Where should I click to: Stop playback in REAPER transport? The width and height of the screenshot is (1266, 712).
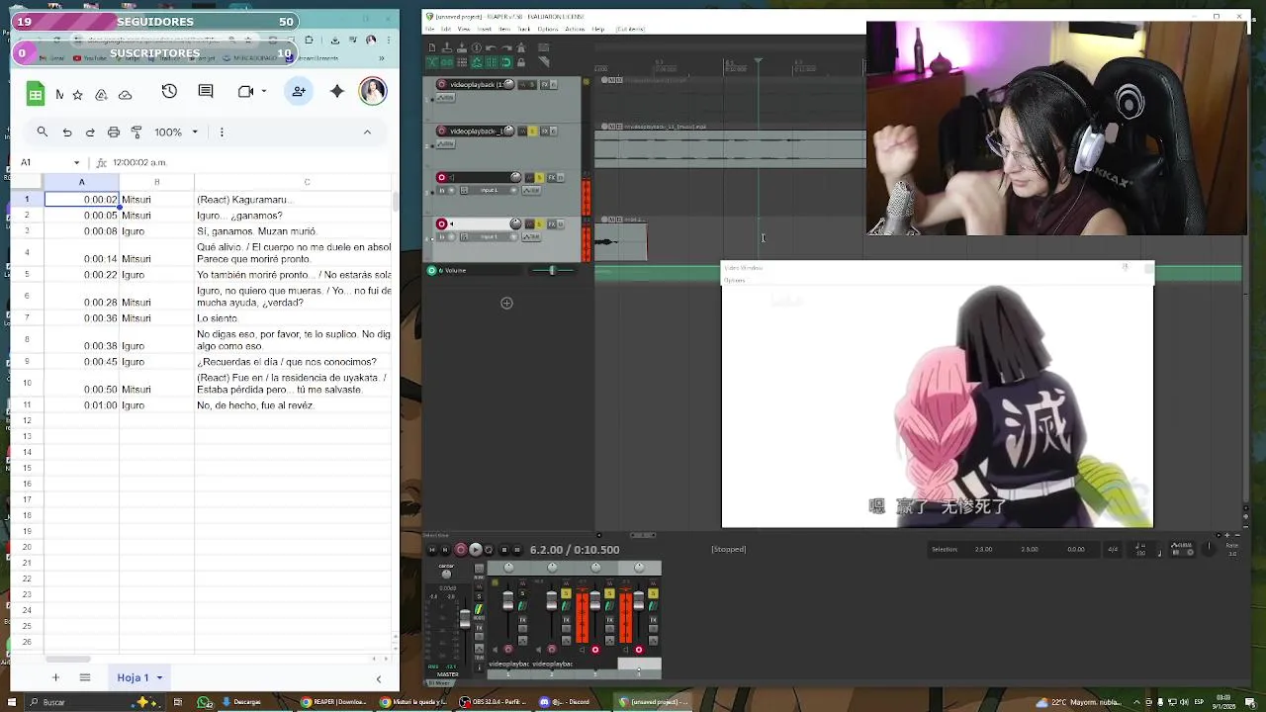coord(504,550)
